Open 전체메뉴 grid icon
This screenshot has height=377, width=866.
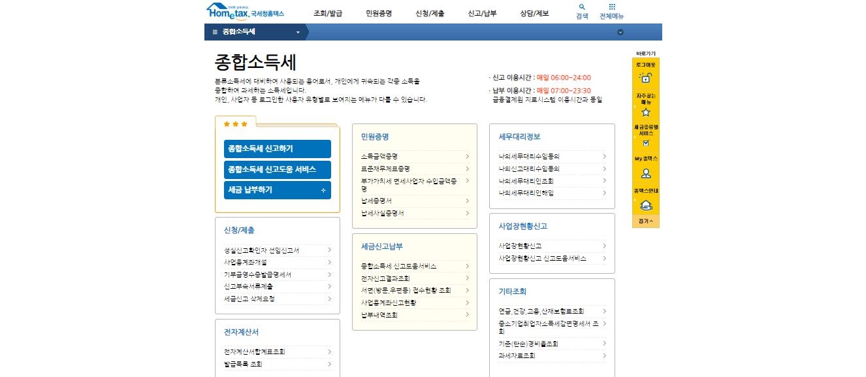[612, 7]
